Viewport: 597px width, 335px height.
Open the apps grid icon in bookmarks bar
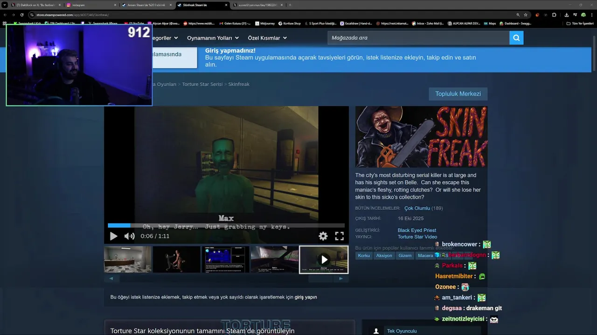tap(5, 23)
